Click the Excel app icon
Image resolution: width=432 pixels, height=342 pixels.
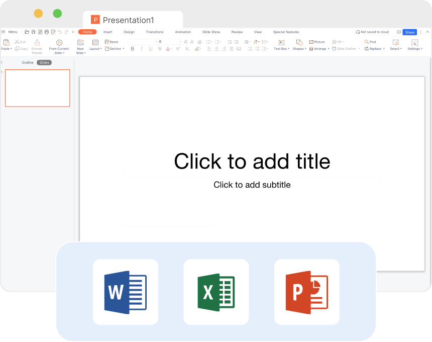click(217, 292)
